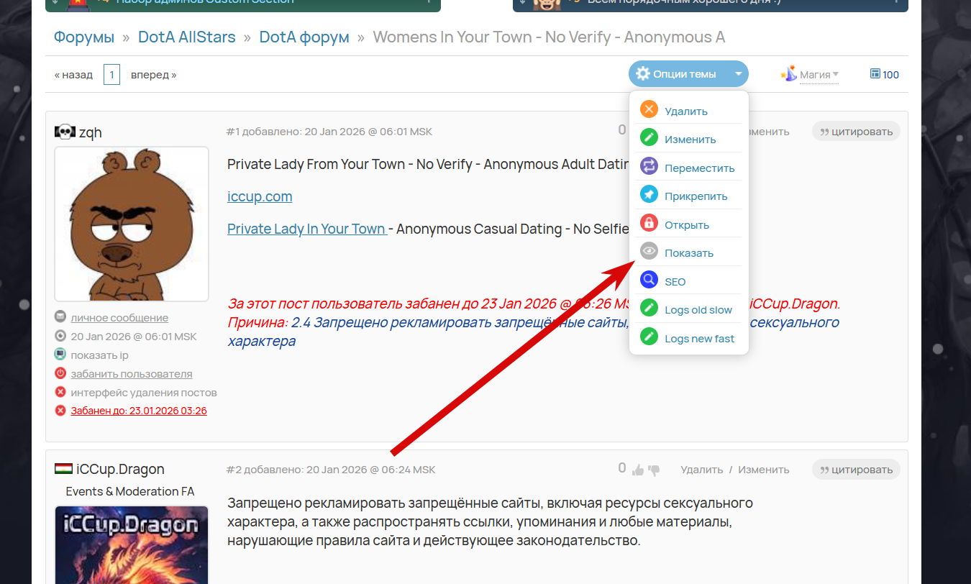971x584 pixels.
Task: Click iCCup.Dragon name in red ban notice
Action: pos(795,304)
